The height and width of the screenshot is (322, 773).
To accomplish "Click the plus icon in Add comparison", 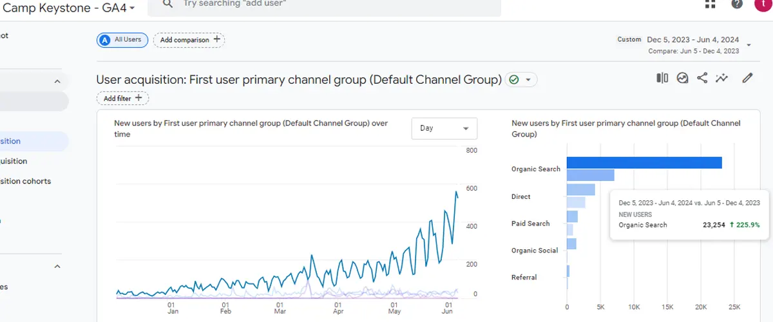I will coord(216,39).
